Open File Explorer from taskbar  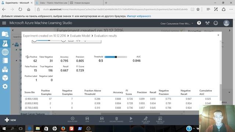point(38,129)
